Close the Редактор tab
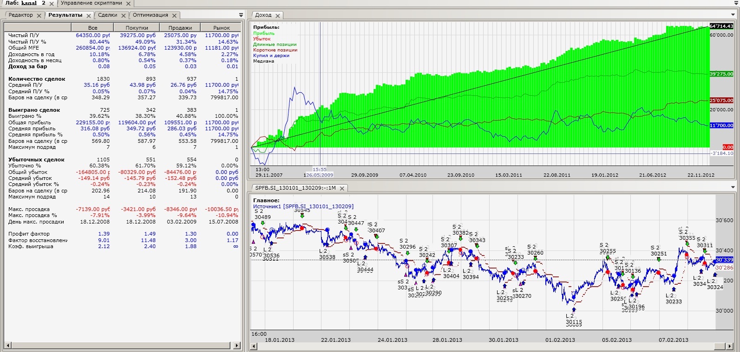740x352 pixels. point(39,15)
